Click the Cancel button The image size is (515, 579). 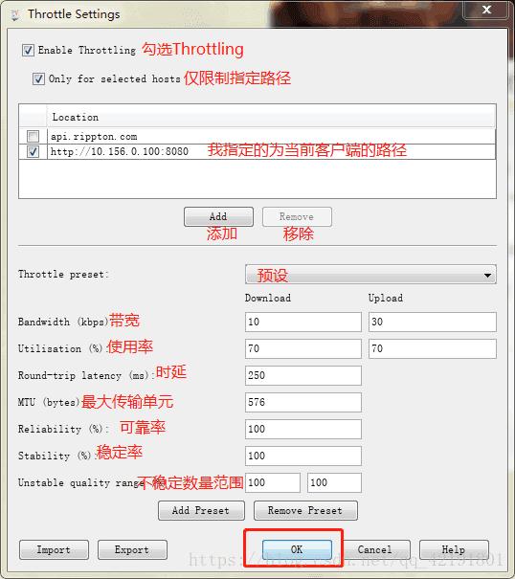375,550
